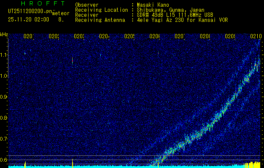The image size is (264, 168).
Task: Click the 0207 time marker
Action: click(x=180, y=36)
